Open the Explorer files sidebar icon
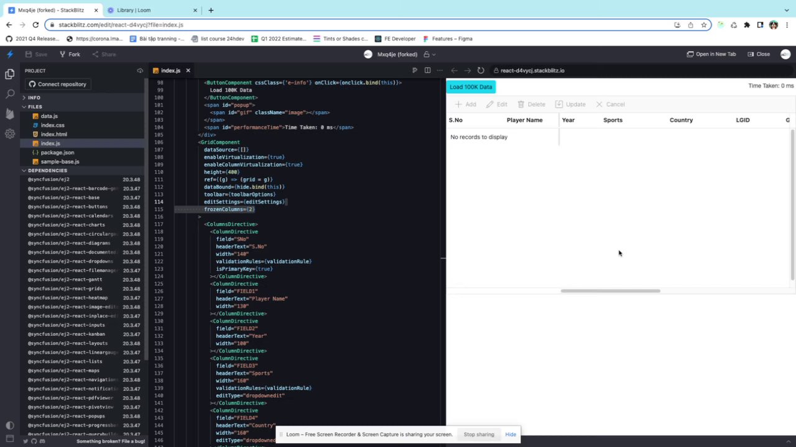 9,74
